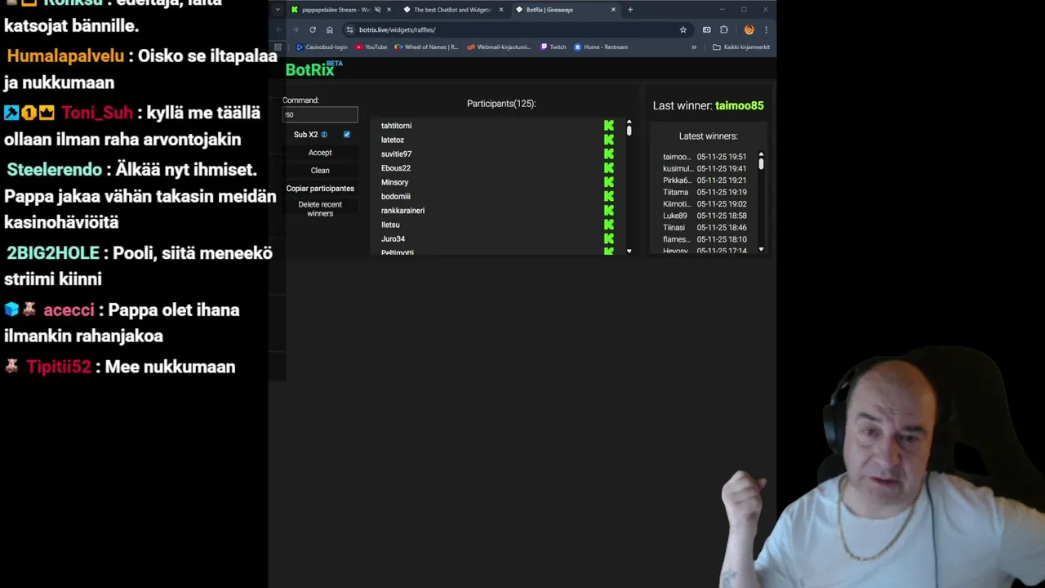Open the browser extensions puzzle icon
The width and height of the screenshot is (1045, 588).
point(723,29)
